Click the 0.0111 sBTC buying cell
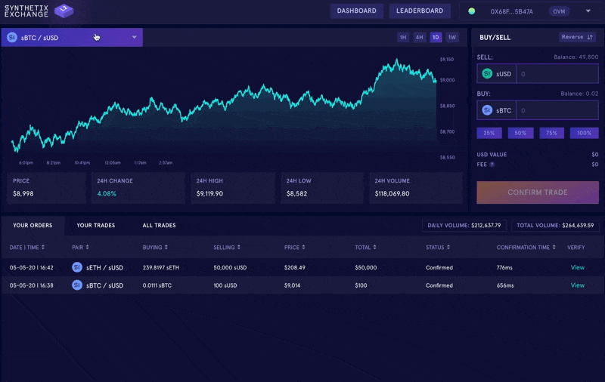 157,285
